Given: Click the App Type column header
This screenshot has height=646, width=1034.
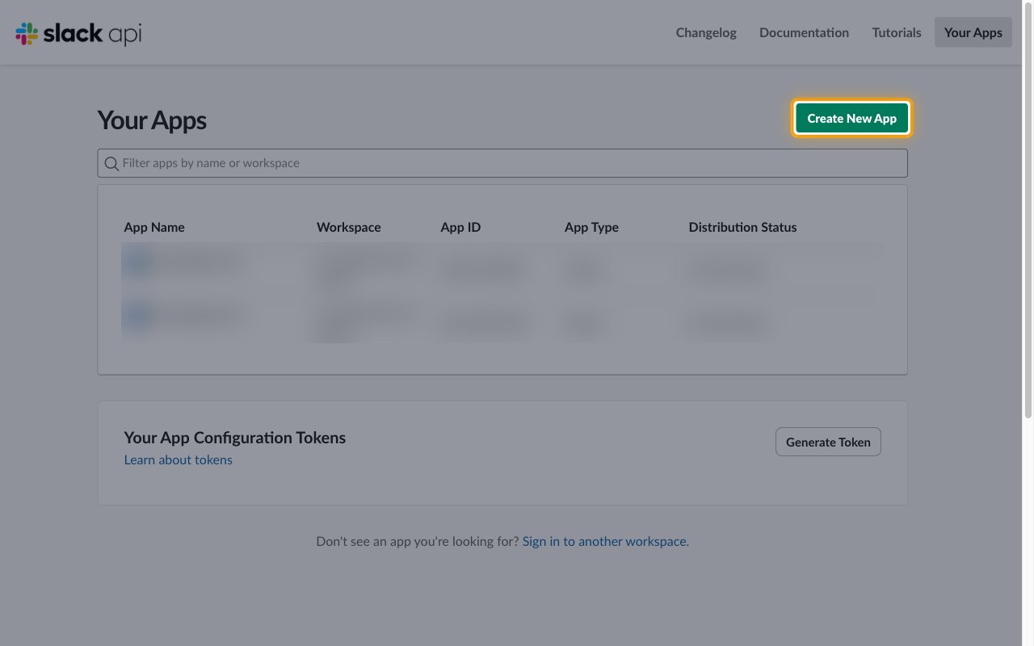Looking at the screenshot, I should [591, 227].
